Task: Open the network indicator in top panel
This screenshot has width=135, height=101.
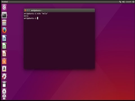Action: pos(120,2)
